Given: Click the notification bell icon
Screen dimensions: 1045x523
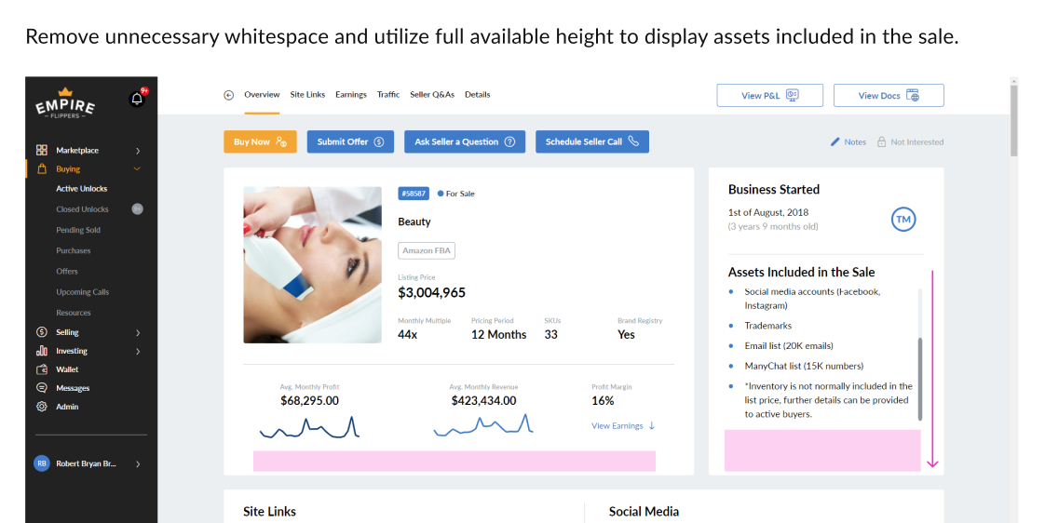Looking at the screenshot, I should point(137,99).
